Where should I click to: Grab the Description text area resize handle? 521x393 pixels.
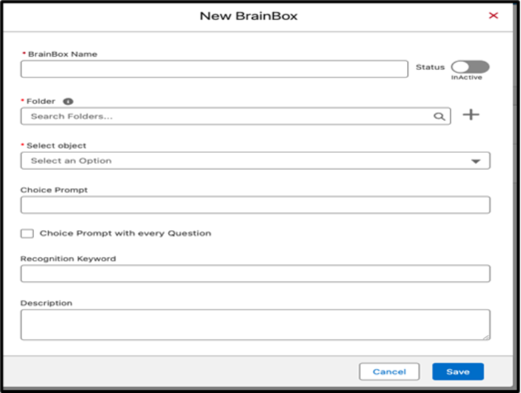[x=486, y=337]
